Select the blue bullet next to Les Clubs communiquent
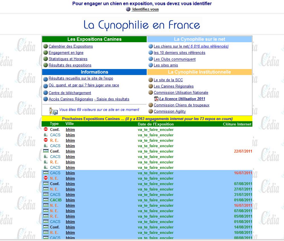This screenshot has width=284, height=241. [150, 59]
